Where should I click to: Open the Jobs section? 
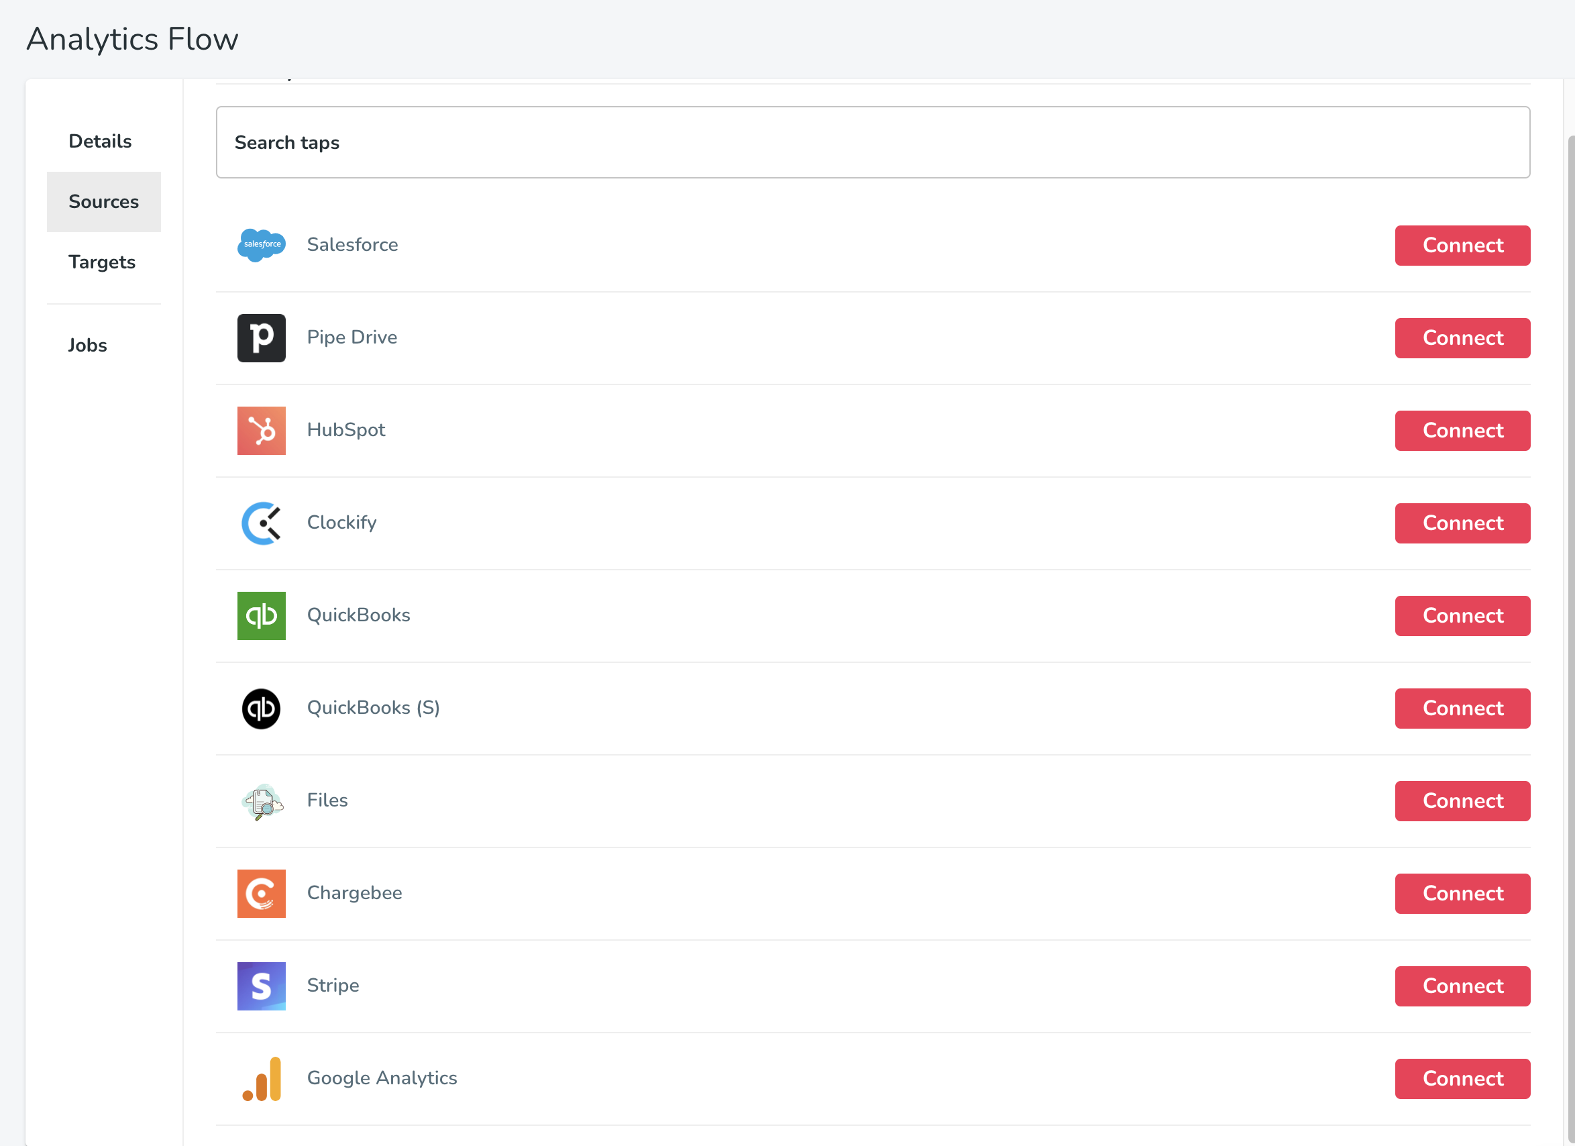coord(103,345)
